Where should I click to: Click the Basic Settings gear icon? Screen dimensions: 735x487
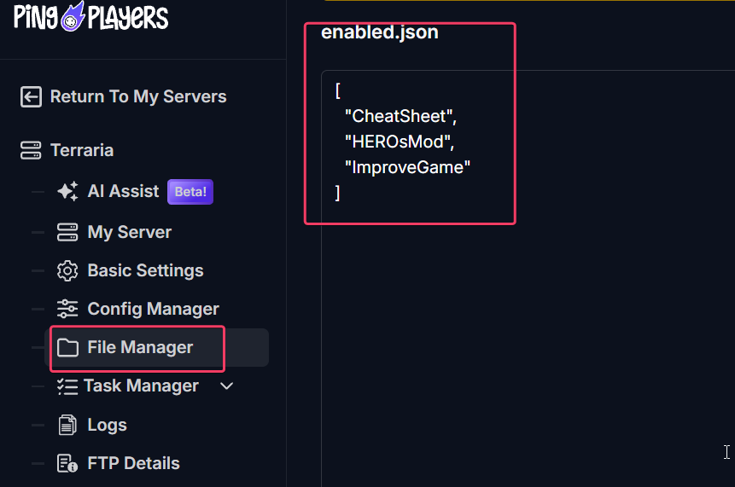point(67,270)
